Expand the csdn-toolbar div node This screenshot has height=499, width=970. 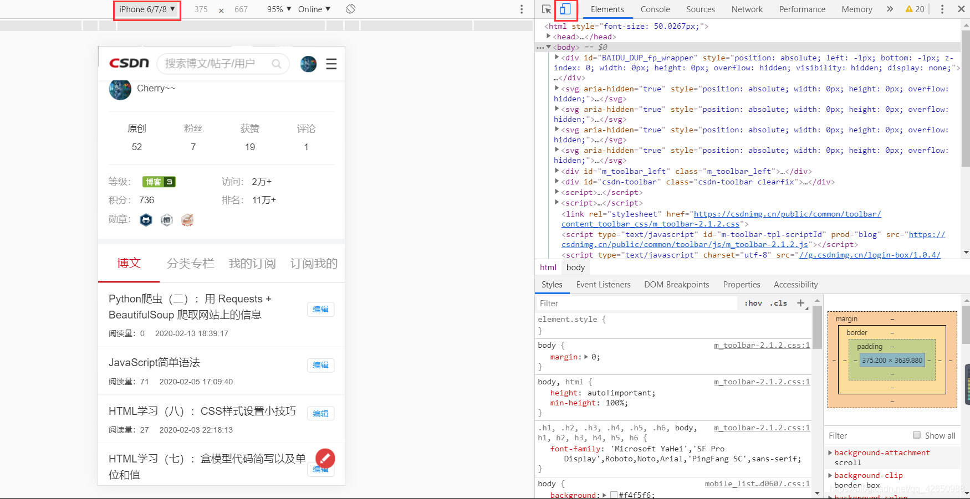coord(557,182)
